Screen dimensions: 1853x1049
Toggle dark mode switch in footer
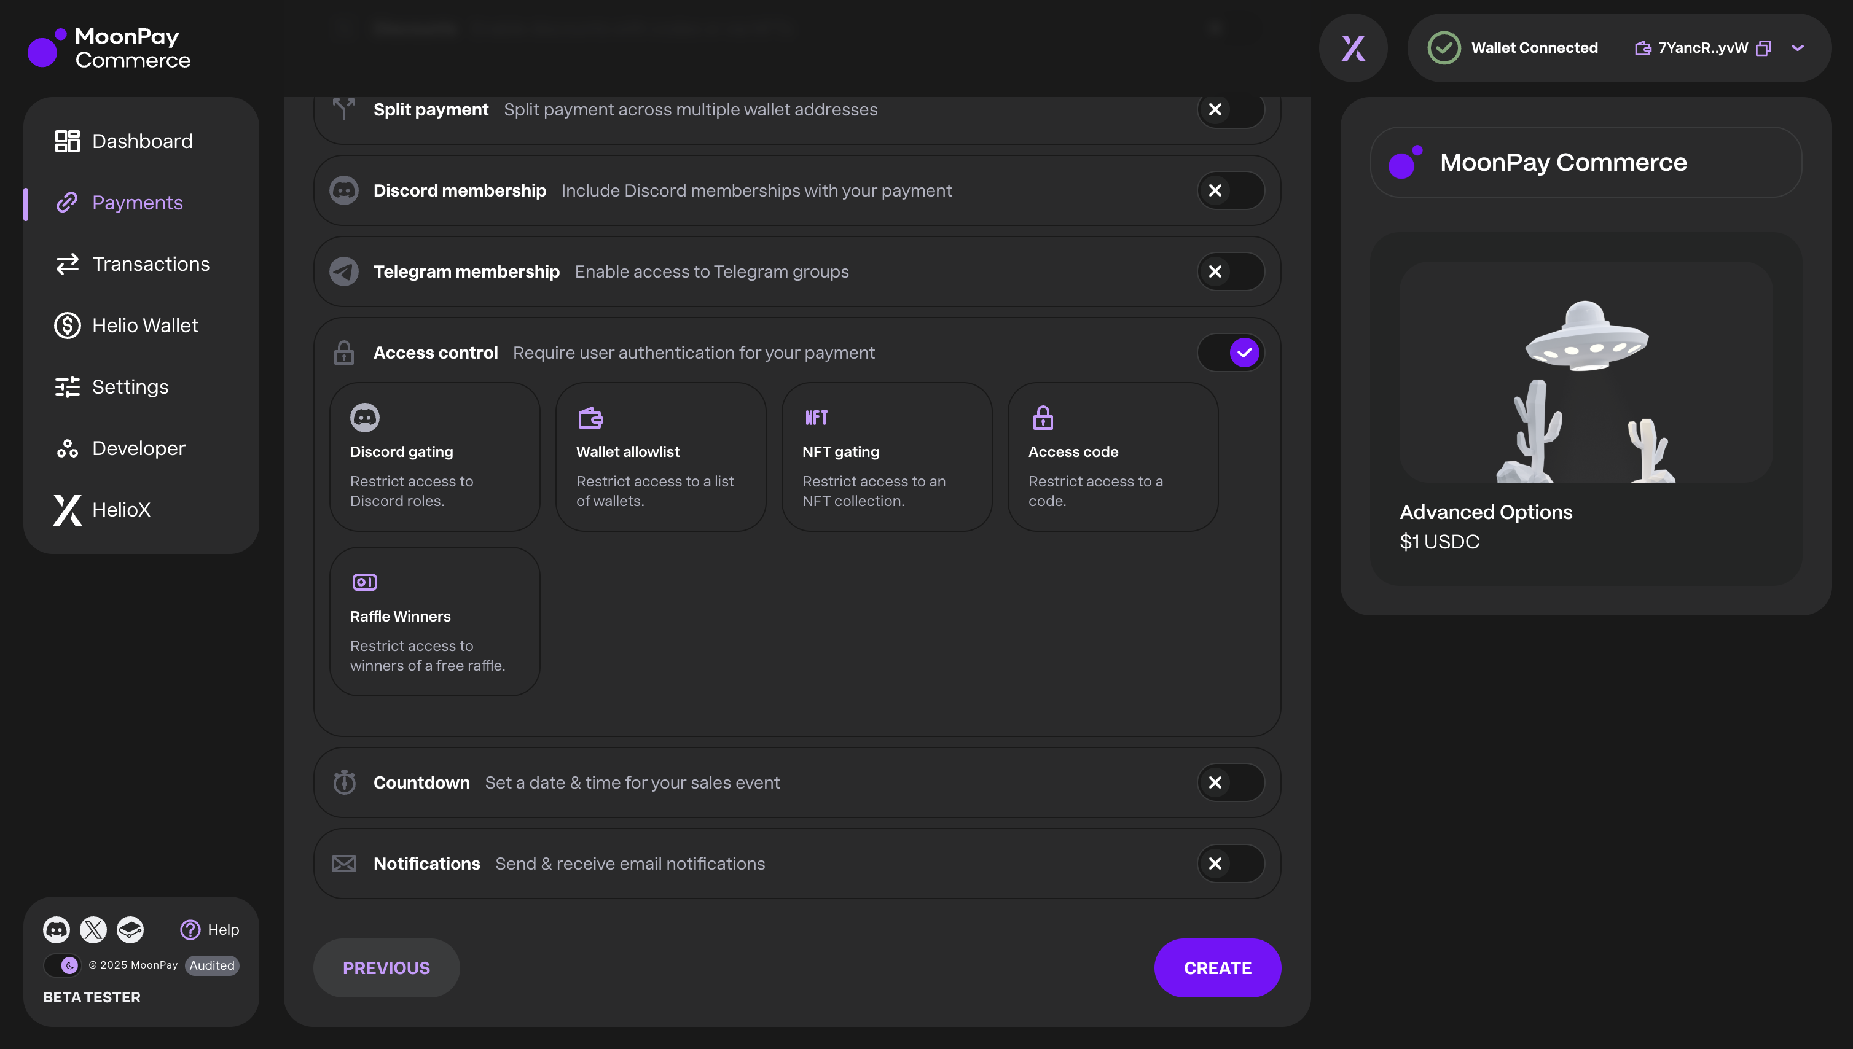click(62, 965)
